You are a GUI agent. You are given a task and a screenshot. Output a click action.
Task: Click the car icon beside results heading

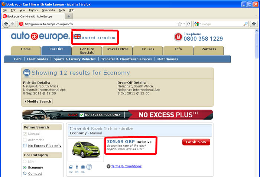(26, 73)
